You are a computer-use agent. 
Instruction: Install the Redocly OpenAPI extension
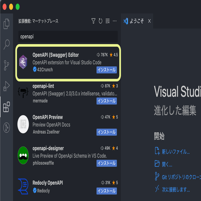point(107,191)
